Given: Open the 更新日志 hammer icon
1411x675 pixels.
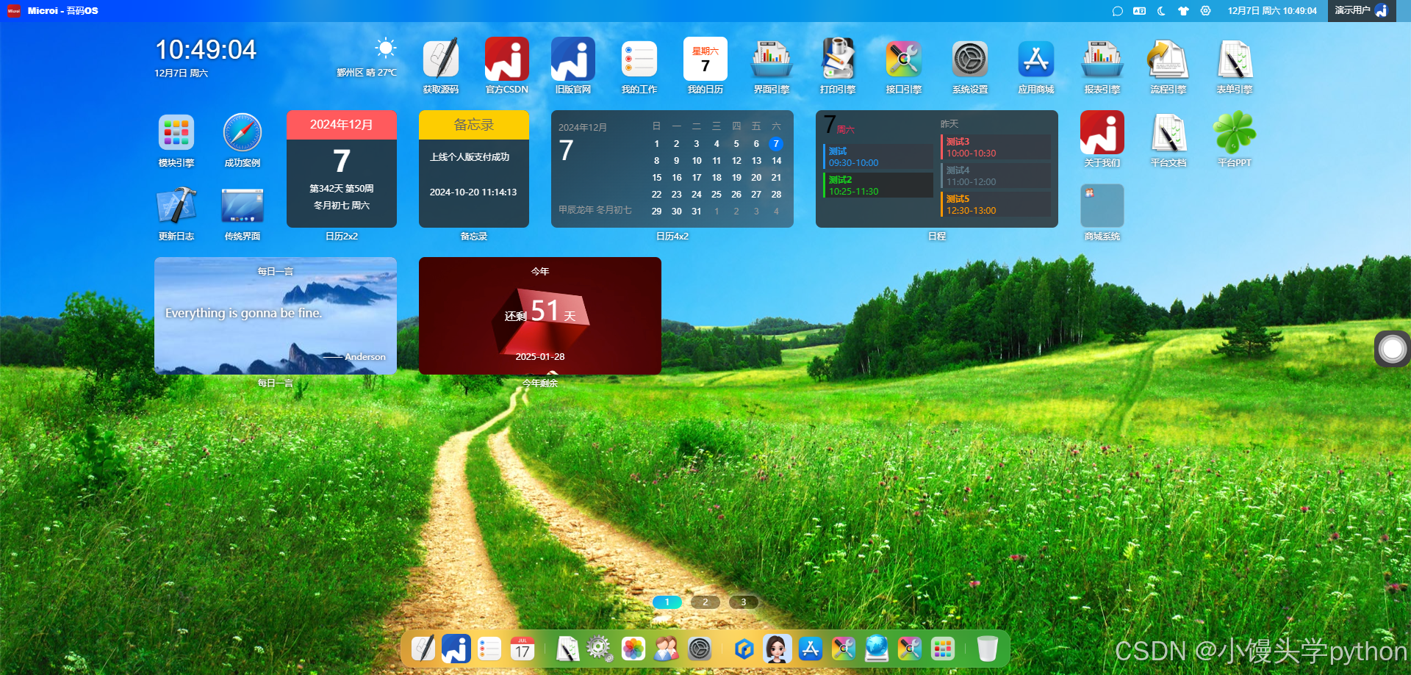Looking at the screenshot, I should coord(176,206).
